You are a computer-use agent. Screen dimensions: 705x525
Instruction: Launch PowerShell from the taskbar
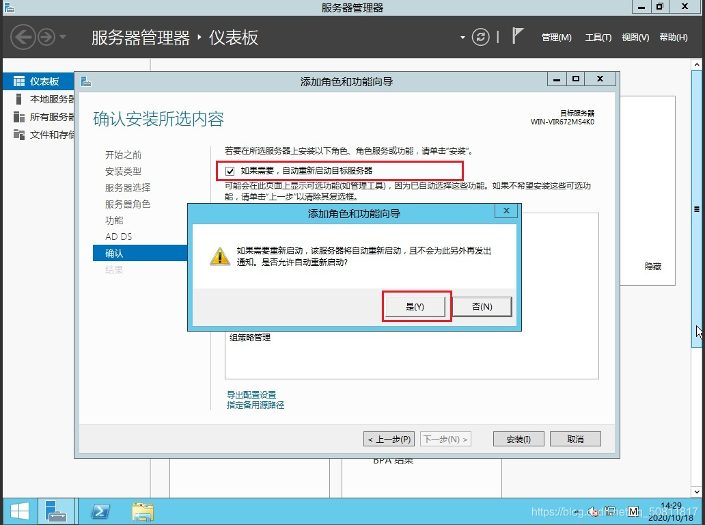(x=100, y=511)
